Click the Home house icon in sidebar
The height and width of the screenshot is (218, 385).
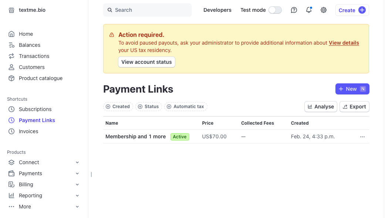(11, 34)
